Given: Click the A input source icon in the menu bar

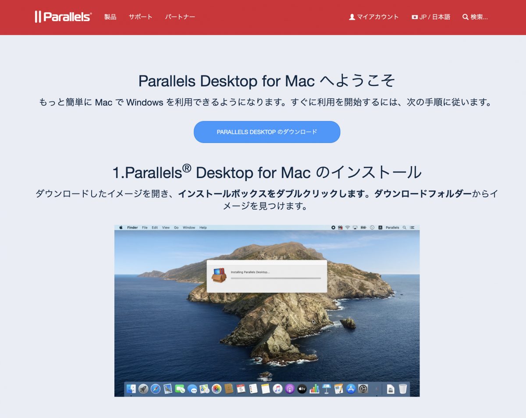Looking at the screenshot, I should pyautogui.click(x=380, y=228).
